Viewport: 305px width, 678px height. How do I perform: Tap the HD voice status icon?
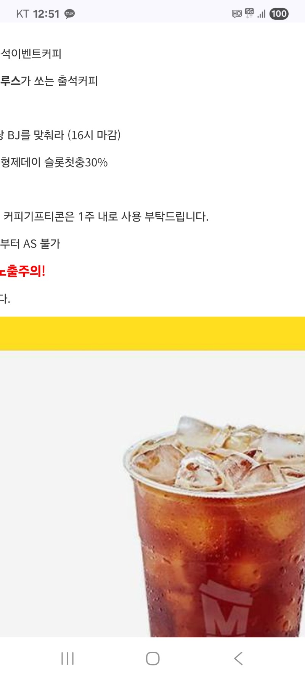(x=237, y=14)
